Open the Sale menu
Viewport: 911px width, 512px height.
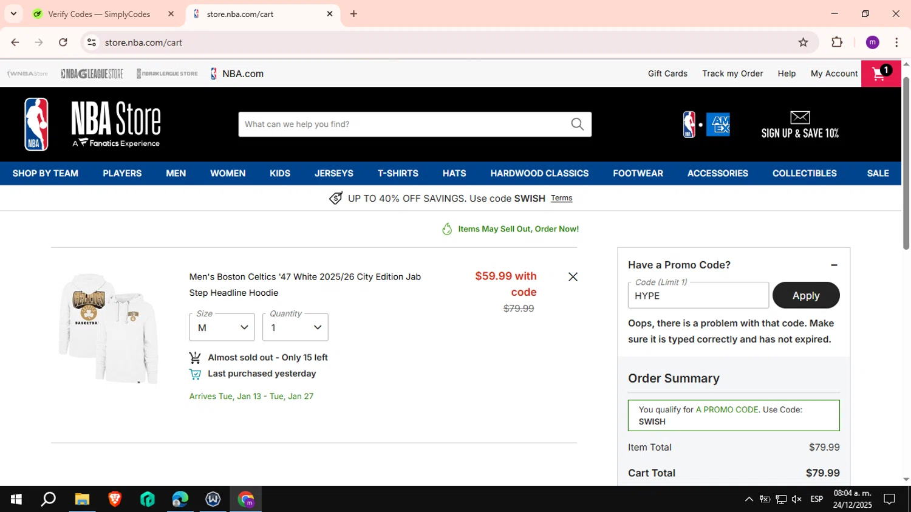pyautogui.click(x=878, y=174)
